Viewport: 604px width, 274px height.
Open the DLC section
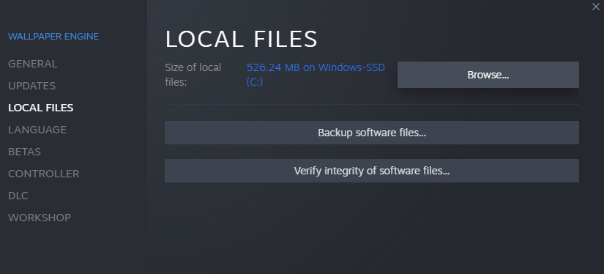point(18,196)
